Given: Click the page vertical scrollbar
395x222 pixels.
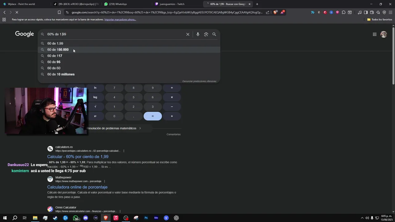Looking at the screenshot, I should (393, 55).
